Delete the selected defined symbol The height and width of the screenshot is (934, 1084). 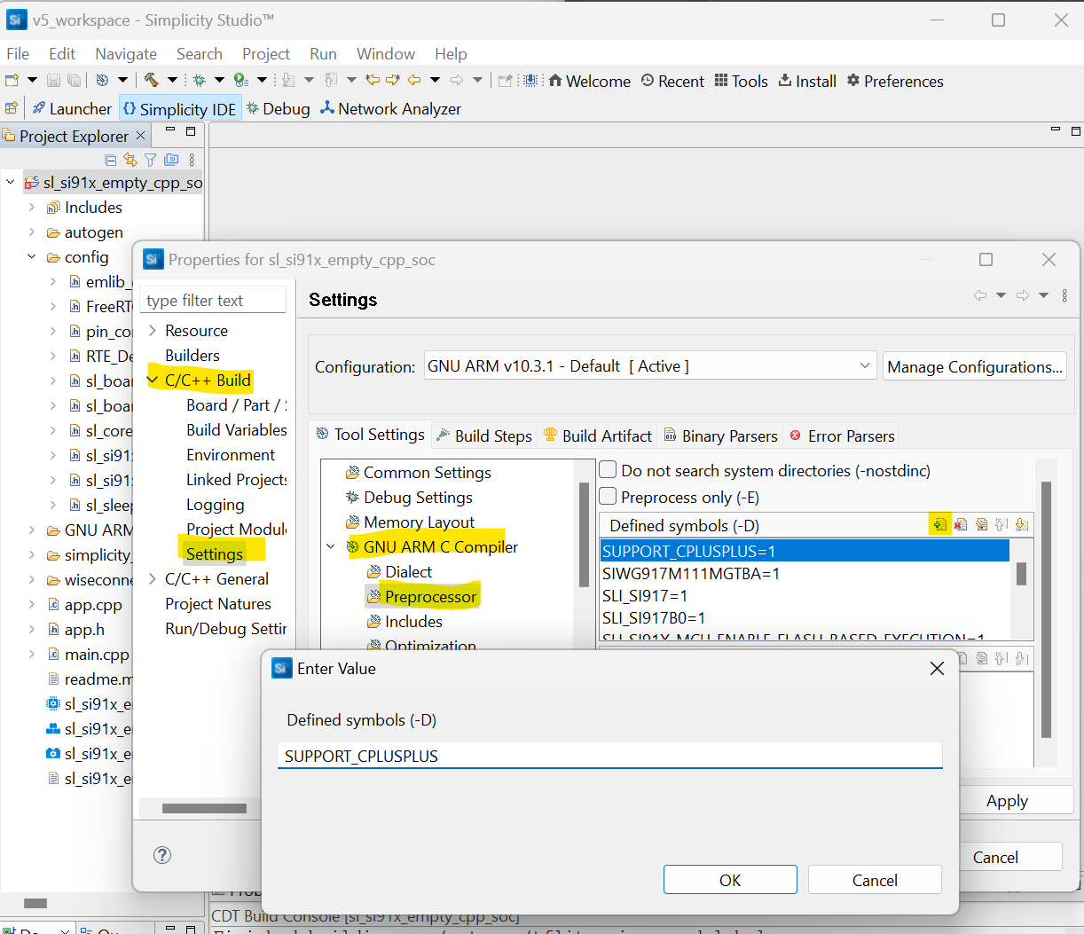(x=961, y=523)
